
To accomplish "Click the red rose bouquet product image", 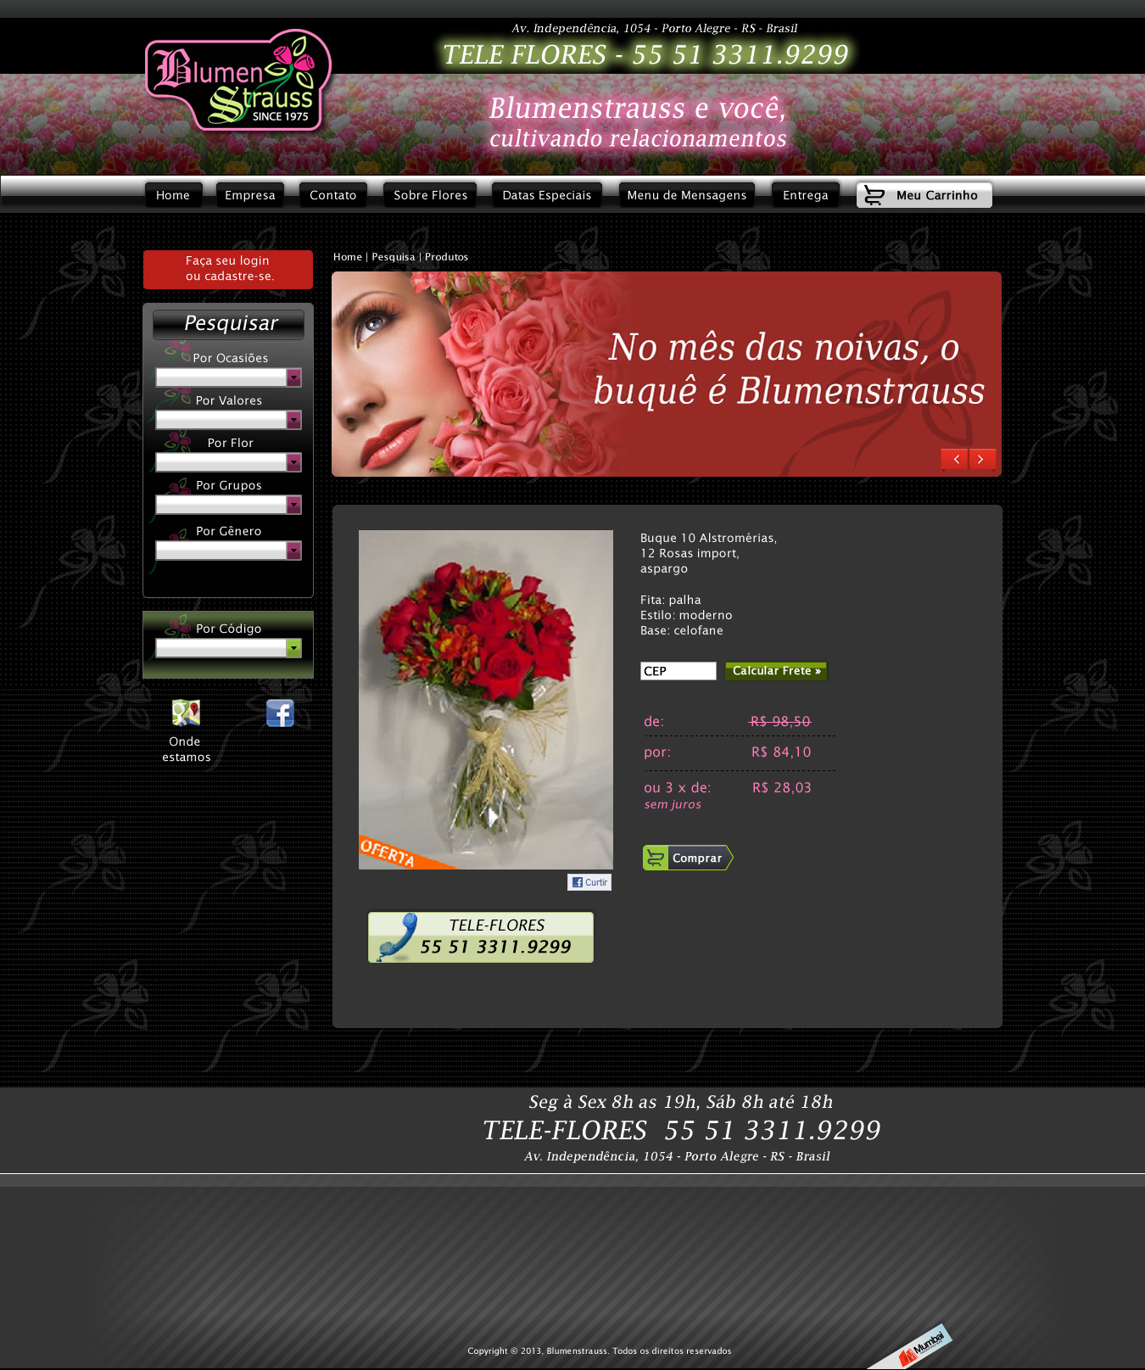I will [485, 699].
